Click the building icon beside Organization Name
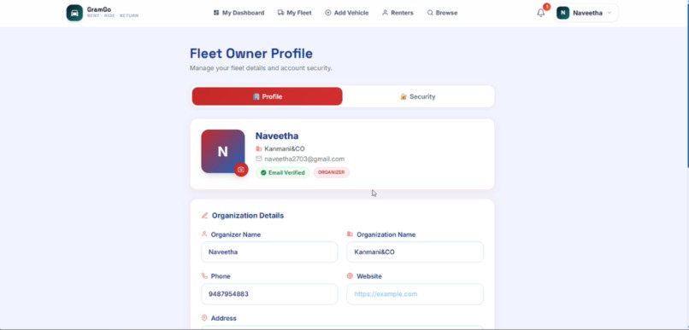The image size is (689, 330). tap(350, 234)
